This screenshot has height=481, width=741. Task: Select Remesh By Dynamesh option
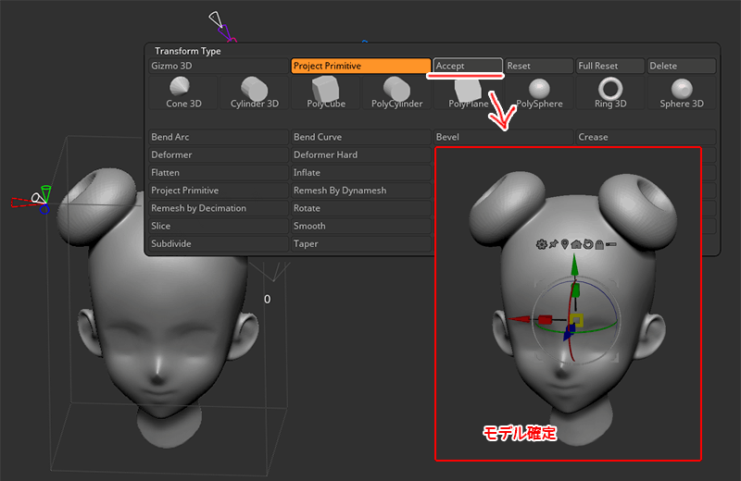pyautogui.click(x=360, y=191)
